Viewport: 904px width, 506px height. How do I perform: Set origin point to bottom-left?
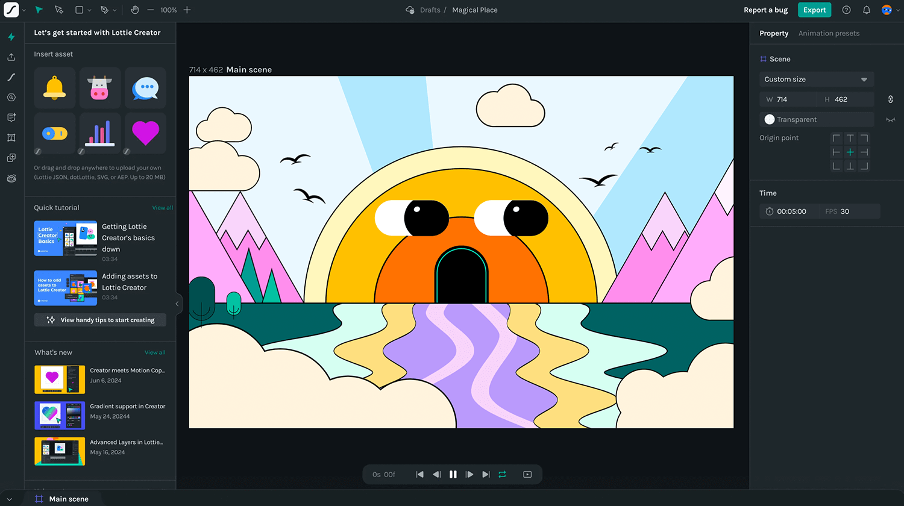[x=837, y=166]
